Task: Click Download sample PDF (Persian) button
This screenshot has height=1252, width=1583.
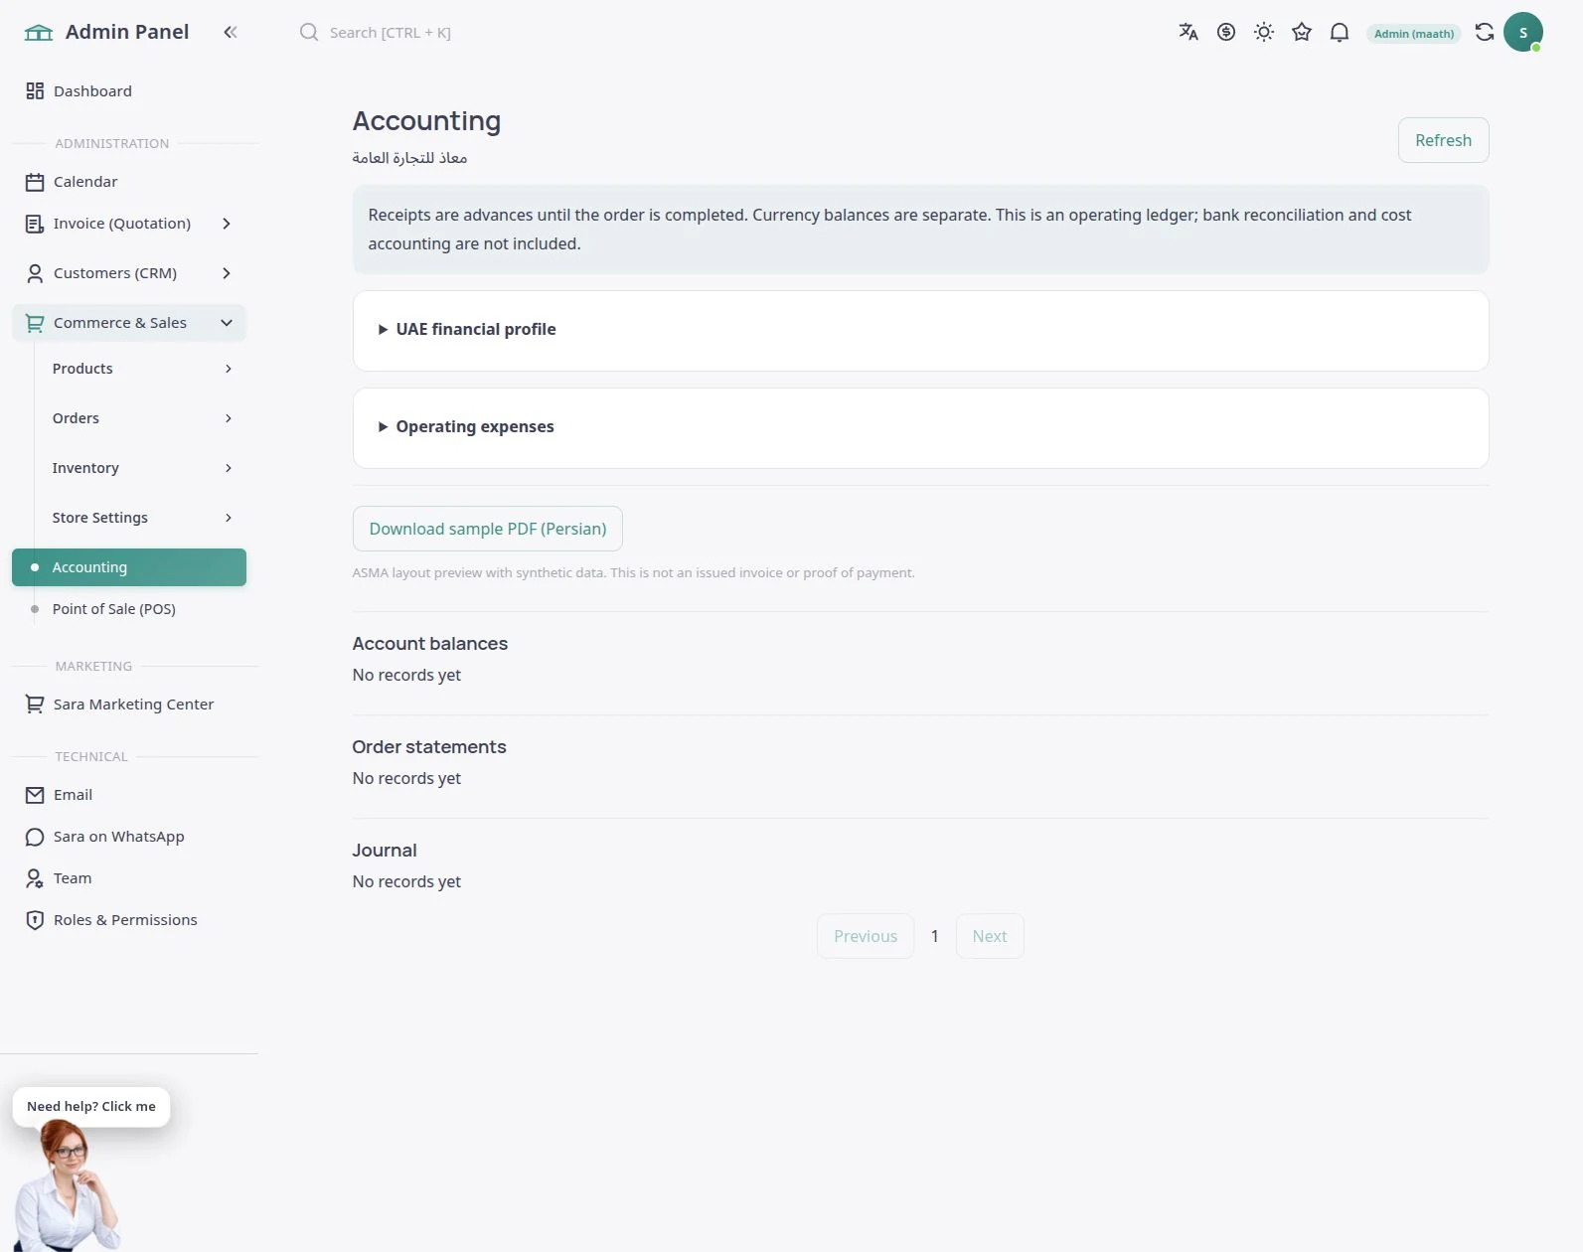Action: 487,529
